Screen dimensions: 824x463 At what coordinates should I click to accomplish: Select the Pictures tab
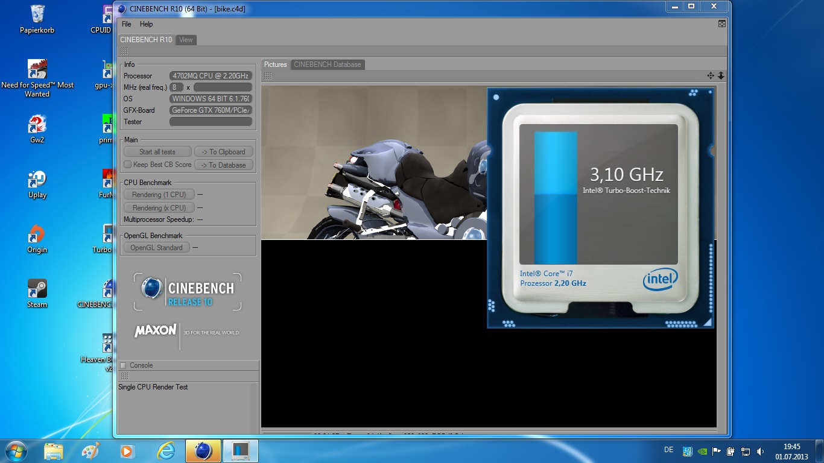pos(276,65)
